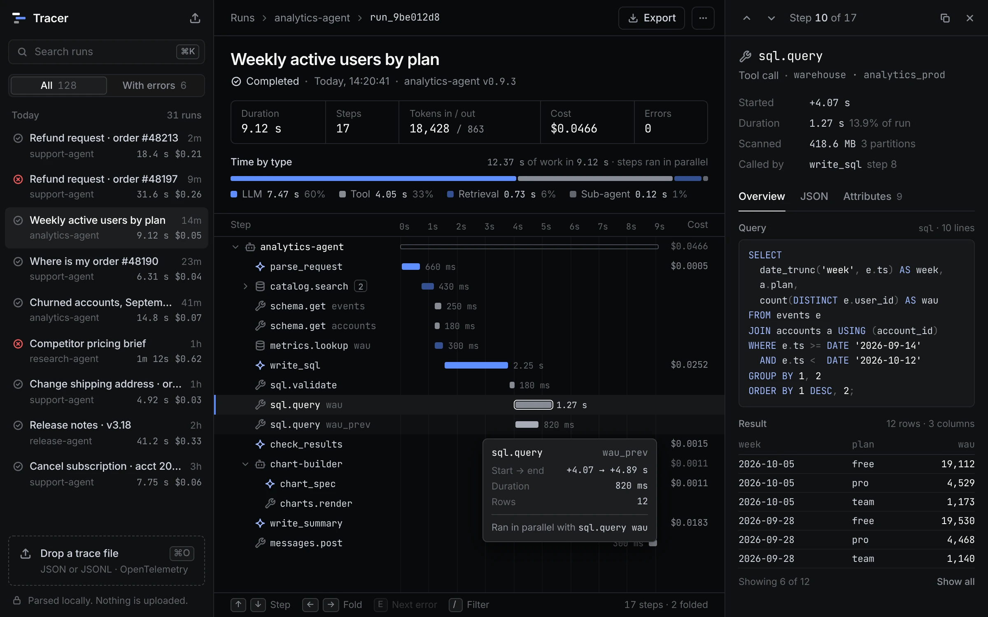The height and width of the screenshot is (617, 988).
Task: Switch to the Overview tab
Action: pos(762,197)
